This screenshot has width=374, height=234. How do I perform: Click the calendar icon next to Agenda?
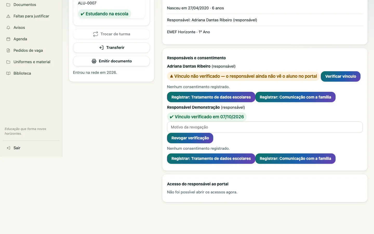click(x=8, y=39)
